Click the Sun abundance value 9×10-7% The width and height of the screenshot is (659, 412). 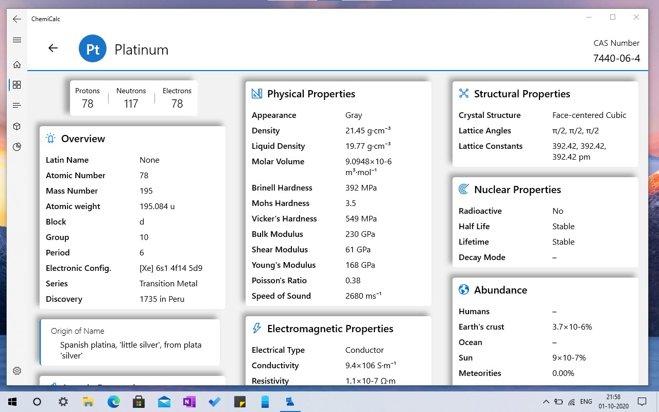569,357
